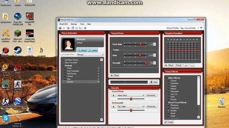Collapse the Default voices group
Viewport: 229px width, 128px height.
pos(63,65)
